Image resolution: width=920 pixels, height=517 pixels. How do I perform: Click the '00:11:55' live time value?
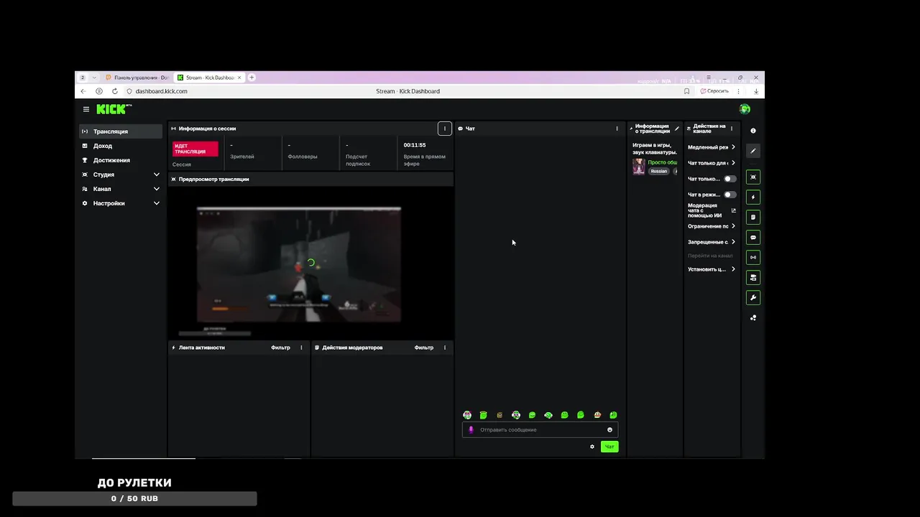(x=415, y=145)
